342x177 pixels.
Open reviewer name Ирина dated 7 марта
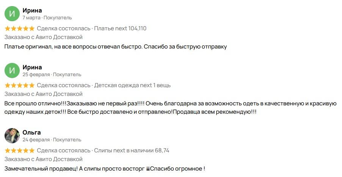point(32,10)
